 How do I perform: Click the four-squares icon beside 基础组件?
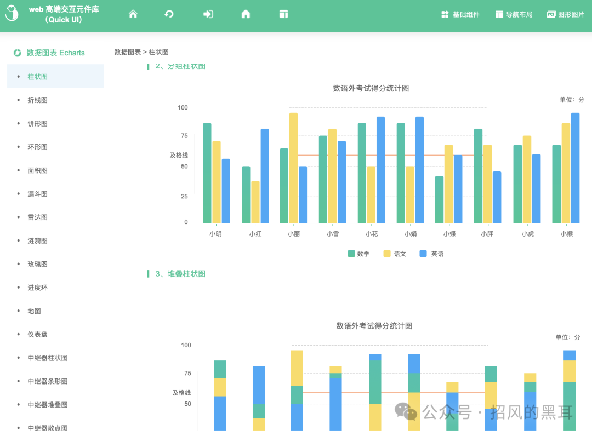tap(445, 14)
